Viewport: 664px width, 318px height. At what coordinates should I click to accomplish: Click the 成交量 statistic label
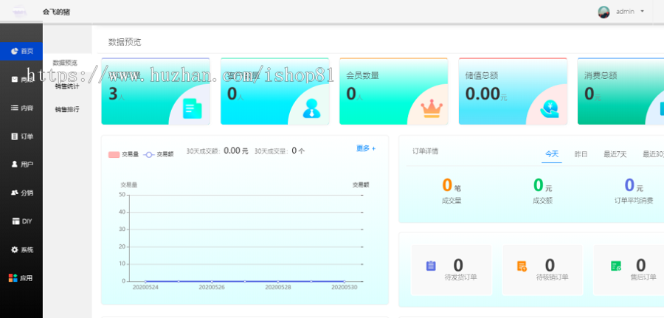tap(452, 200)
